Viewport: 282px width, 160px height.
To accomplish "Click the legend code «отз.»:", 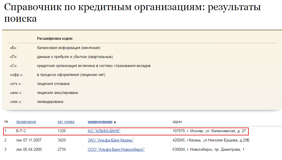I will [16, 84].
